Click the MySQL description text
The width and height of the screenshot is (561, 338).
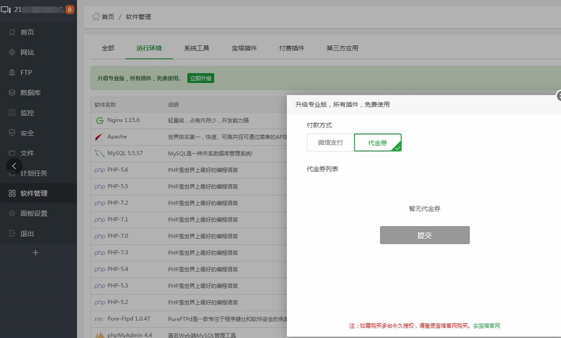[210, 153]
